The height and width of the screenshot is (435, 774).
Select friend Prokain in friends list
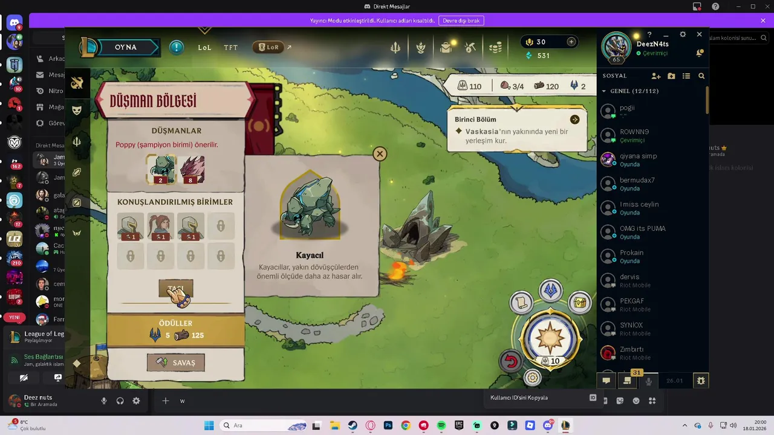click(652, 256)
